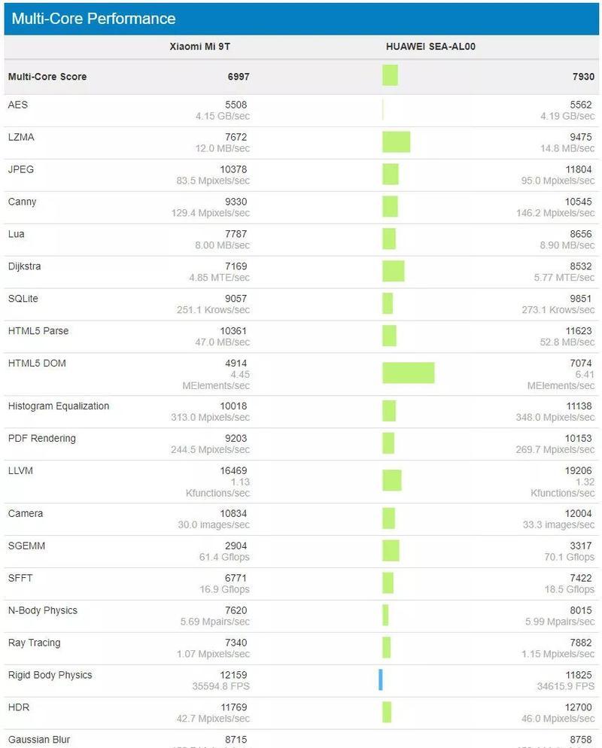Click the Dijkstra row label
Viewport: 602px width, 748px height.
24,266
